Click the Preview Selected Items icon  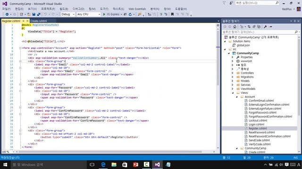(x=270, y=27)
